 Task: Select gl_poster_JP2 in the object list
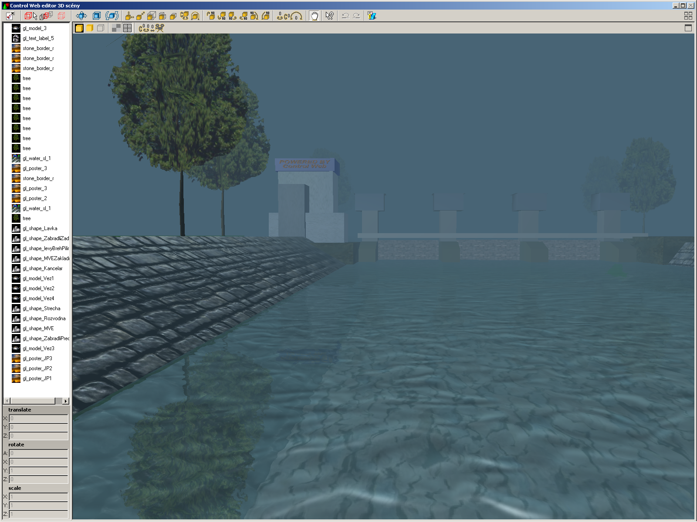click(37, 368)
